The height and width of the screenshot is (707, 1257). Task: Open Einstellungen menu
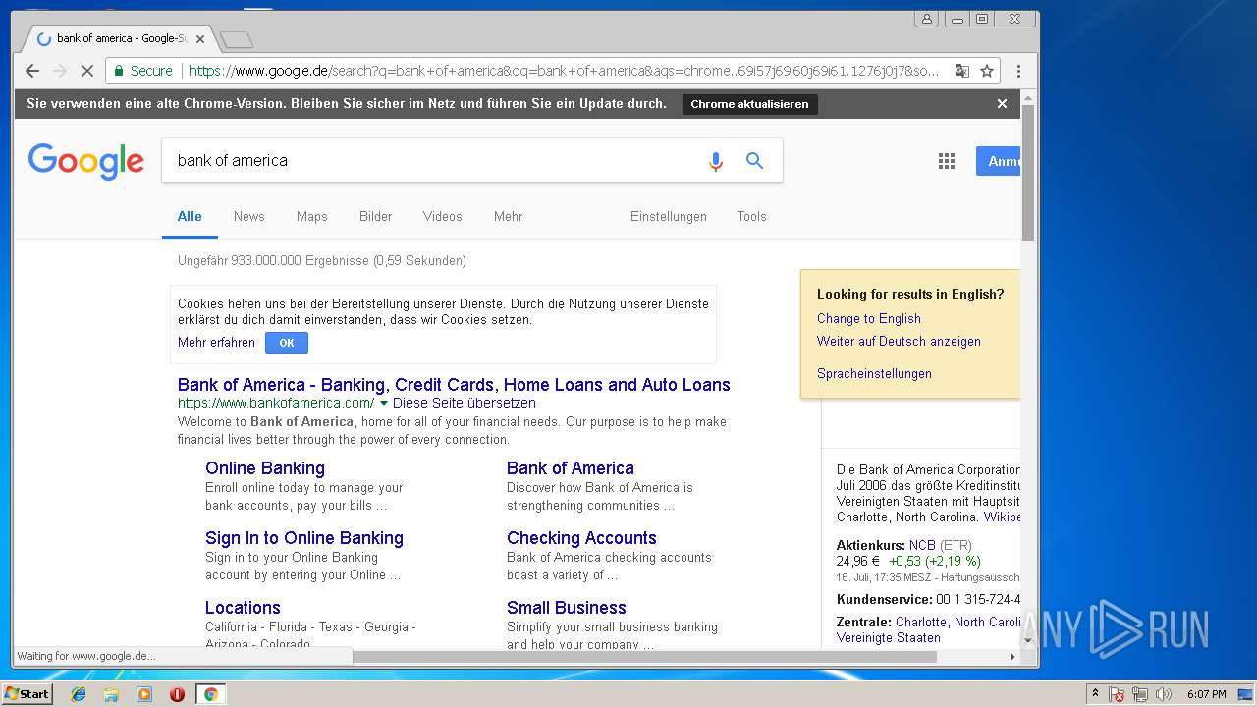669,217
